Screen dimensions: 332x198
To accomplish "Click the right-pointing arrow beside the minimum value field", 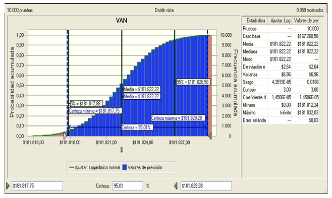I will [x=8, y=186].
